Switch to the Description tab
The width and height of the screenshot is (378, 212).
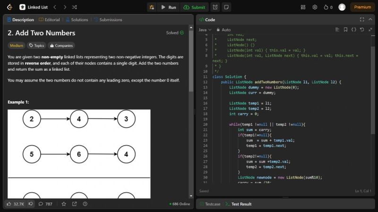click(20, 20)
